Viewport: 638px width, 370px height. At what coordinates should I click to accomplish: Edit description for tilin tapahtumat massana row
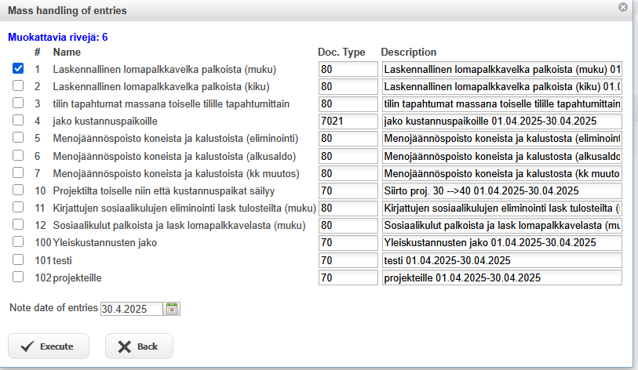pyautogui.click(x=501, y=104)
